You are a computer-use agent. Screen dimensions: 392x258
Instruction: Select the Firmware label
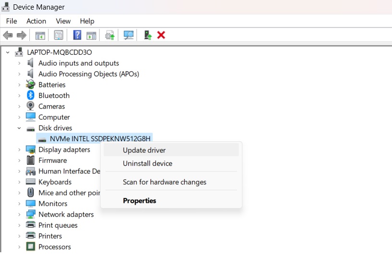pyautogui.click(x=53, y=160)
